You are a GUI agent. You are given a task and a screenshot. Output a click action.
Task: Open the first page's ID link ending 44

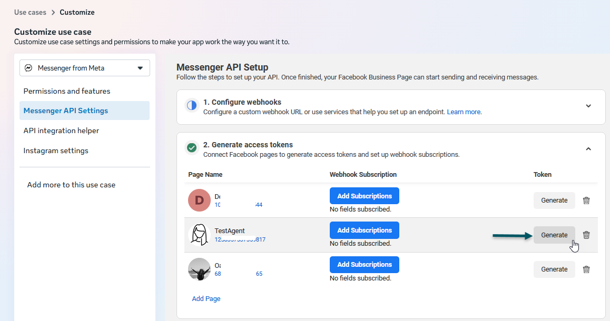tap(239, 205)
